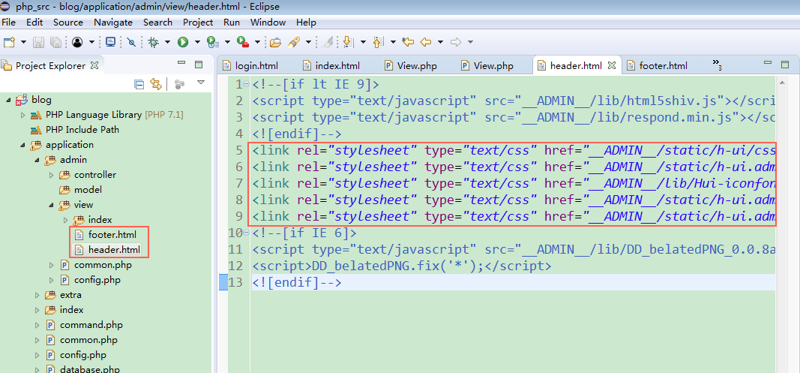Minimize the Project Explorer panel
800x373 pixels.
(181, 63)
